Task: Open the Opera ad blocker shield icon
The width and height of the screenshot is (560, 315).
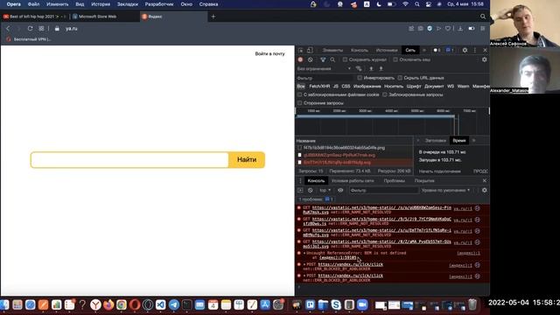Action: click(430, 29)
